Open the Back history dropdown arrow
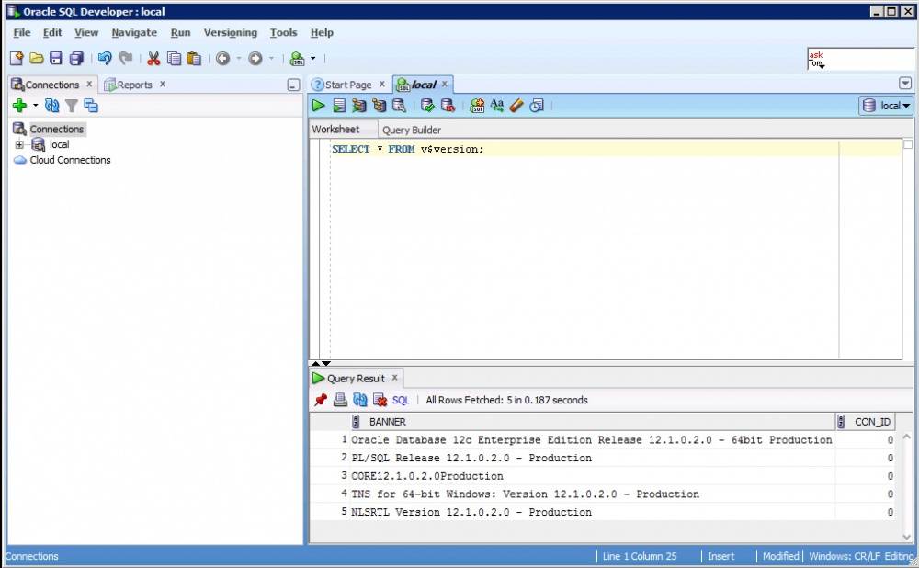 [239, 58]
